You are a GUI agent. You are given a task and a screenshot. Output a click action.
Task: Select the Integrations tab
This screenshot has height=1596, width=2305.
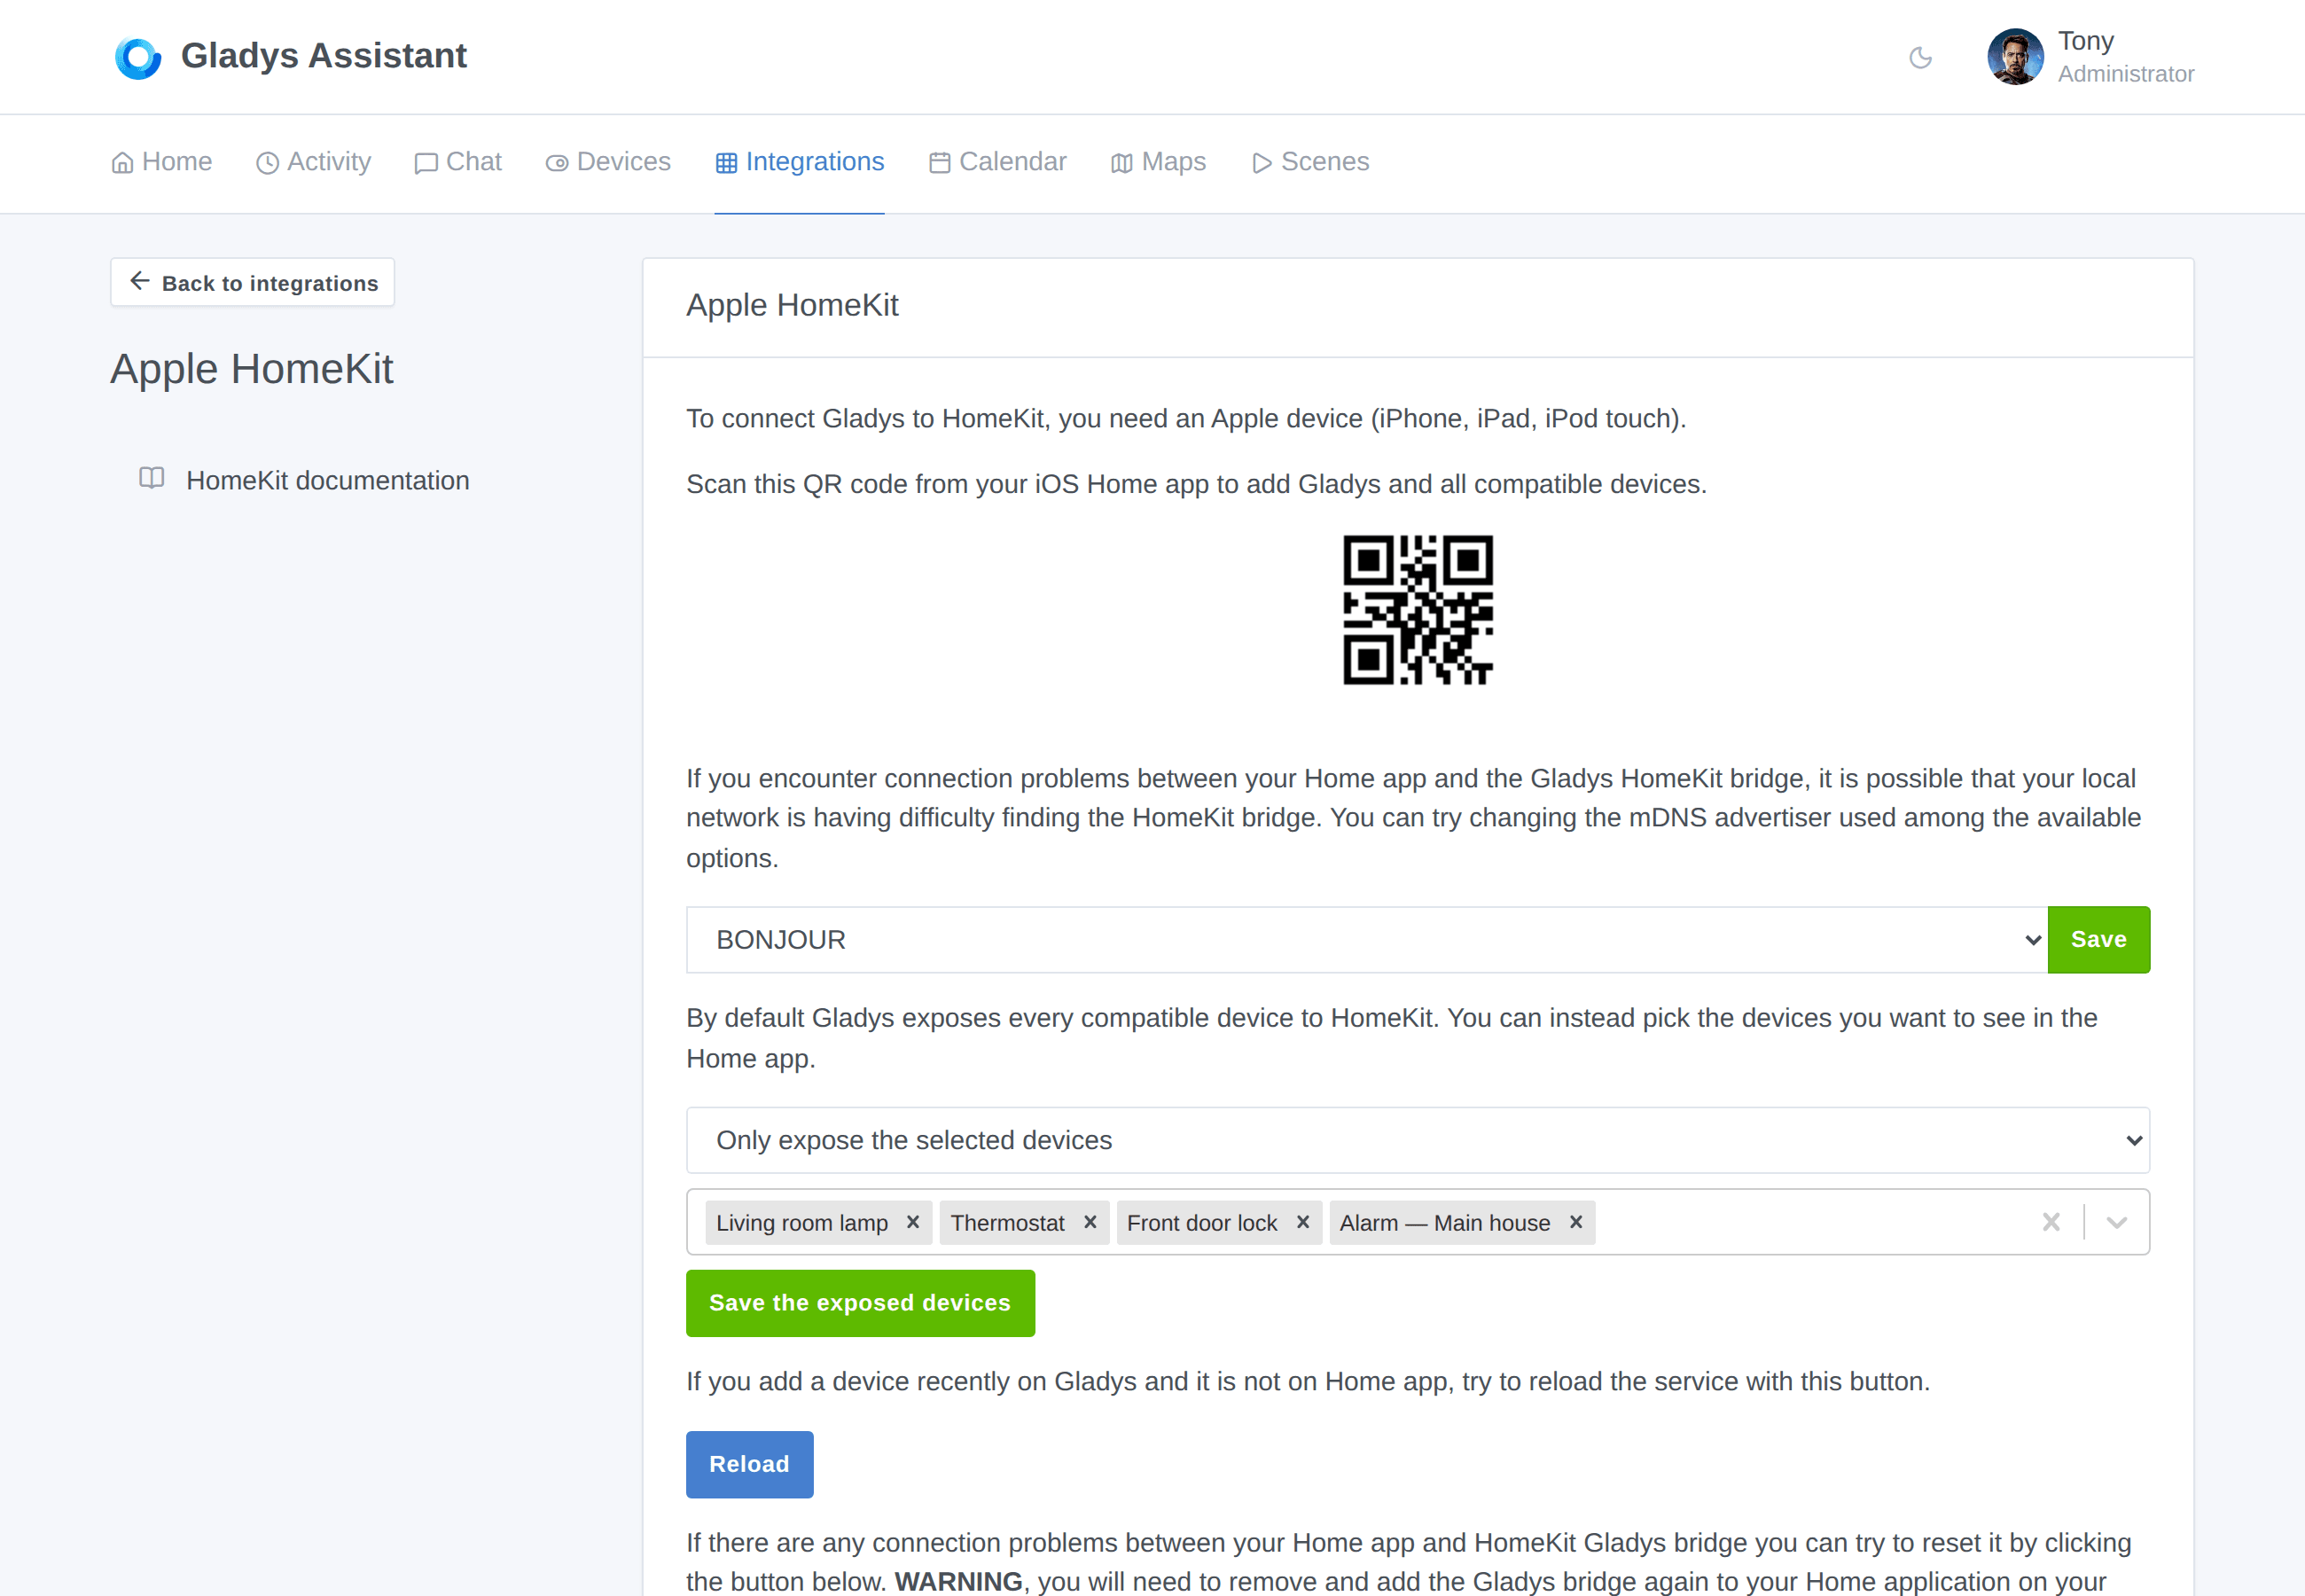(x=800, y=162)
